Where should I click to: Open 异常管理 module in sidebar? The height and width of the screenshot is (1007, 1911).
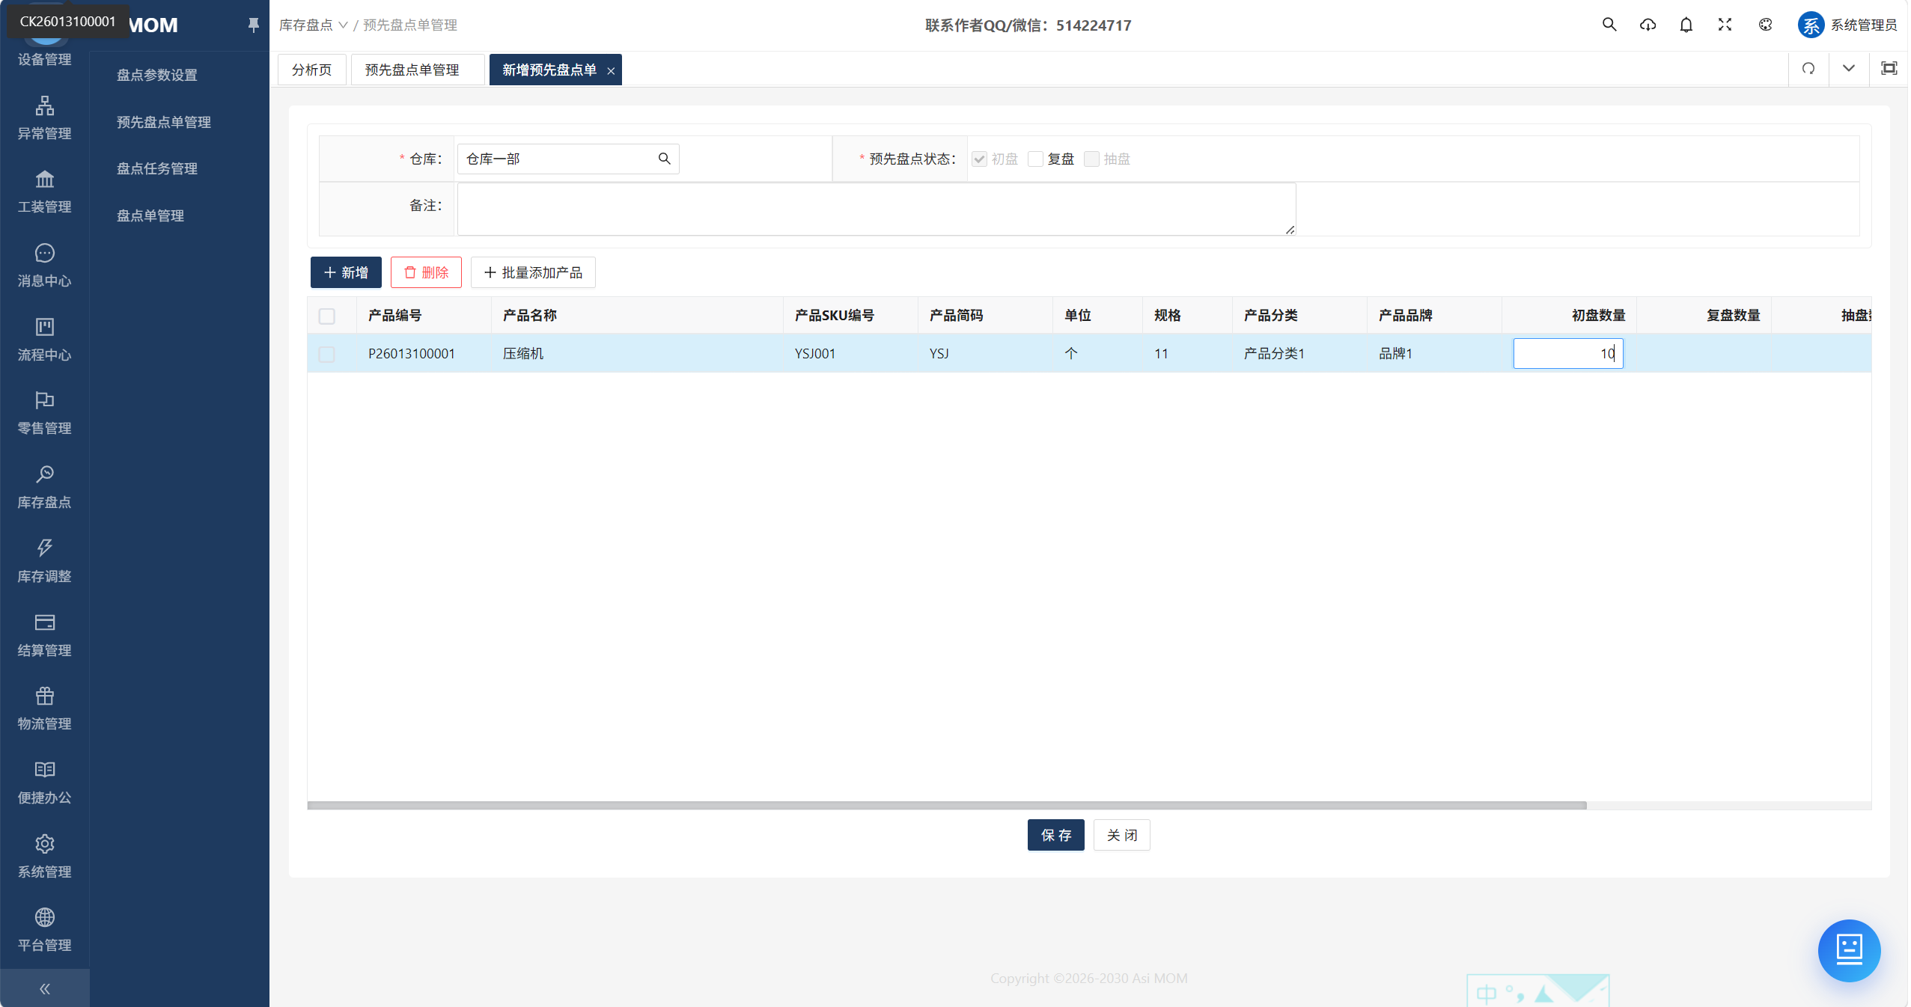pos(44,118)
